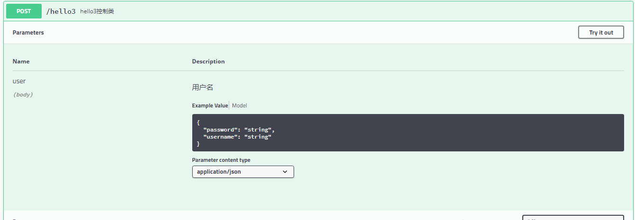Click the (body) parameter location label
Image resolution: width=635 pixels, height=220 pixels.
23,95
